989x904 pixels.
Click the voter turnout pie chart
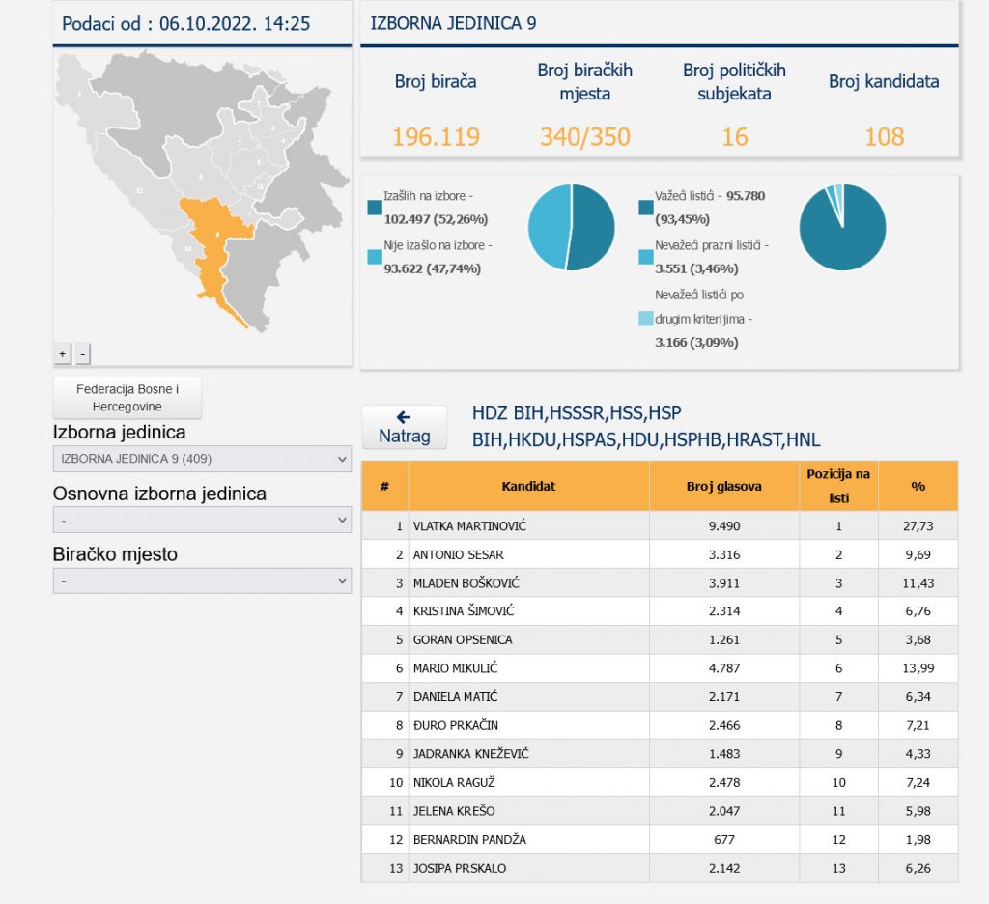tap(571, 227)
